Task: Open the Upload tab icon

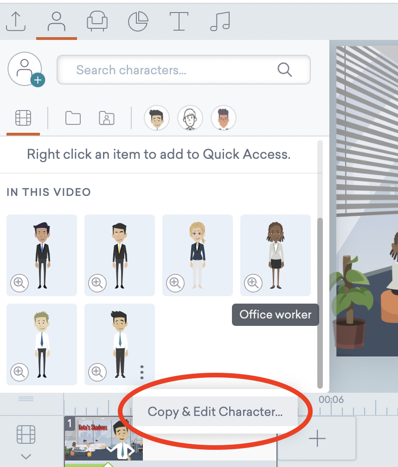Action: tap(16, 21)
